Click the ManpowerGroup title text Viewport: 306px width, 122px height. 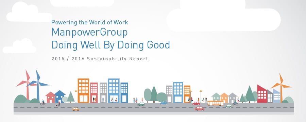89,32
